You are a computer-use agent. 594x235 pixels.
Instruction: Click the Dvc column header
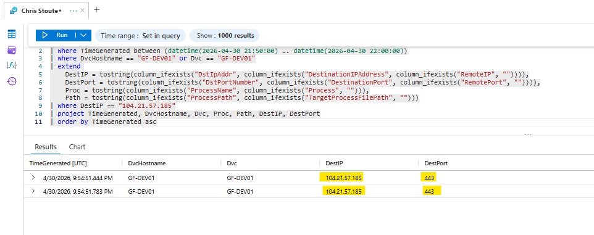tap(232, 163)
